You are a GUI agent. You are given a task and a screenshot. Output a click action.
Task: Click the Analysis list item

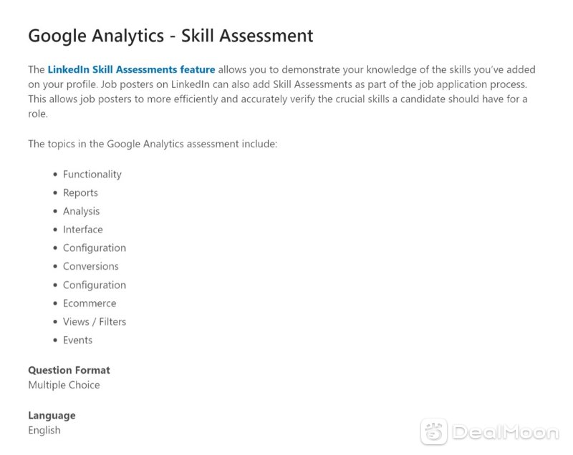click(81, 211)
